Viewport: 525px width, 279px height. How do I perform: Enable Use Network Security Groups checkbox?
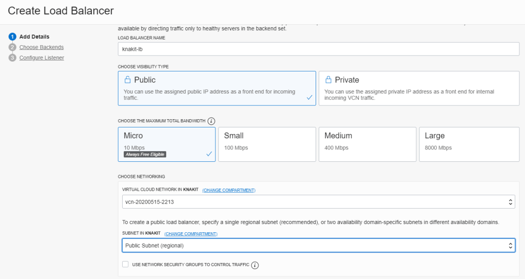pyautogui.click(x=125, y=265)
